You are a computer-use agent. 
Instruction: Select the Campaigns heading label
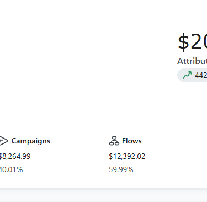click(x=31, y=141)
